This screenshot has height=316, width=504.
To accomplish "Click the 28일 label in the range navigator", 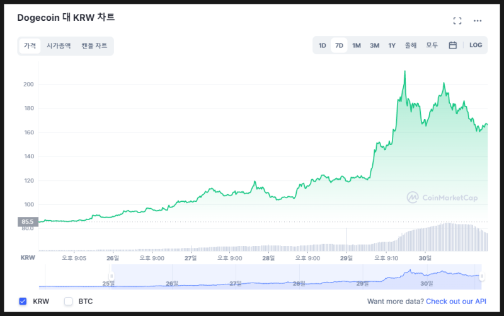I will pos(299,283).
